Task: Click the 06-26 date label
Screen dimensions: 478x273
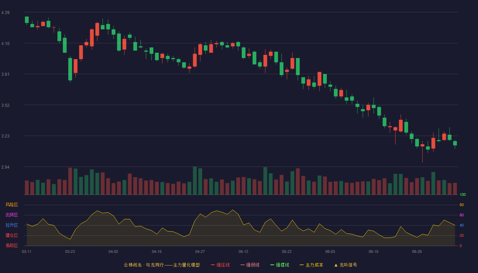Action: pyautogui.click(x=417, y=252)
